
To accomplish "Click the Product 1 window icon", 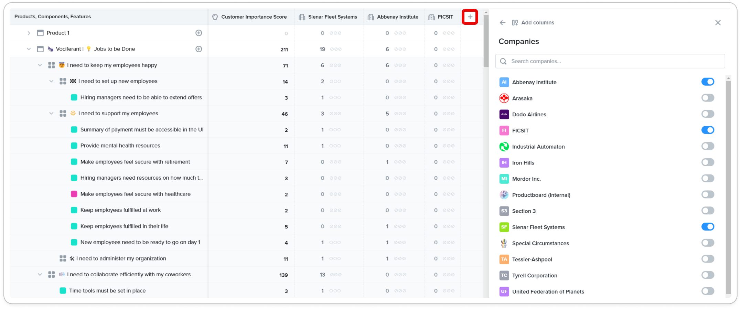I will click(x=40, y=33).
